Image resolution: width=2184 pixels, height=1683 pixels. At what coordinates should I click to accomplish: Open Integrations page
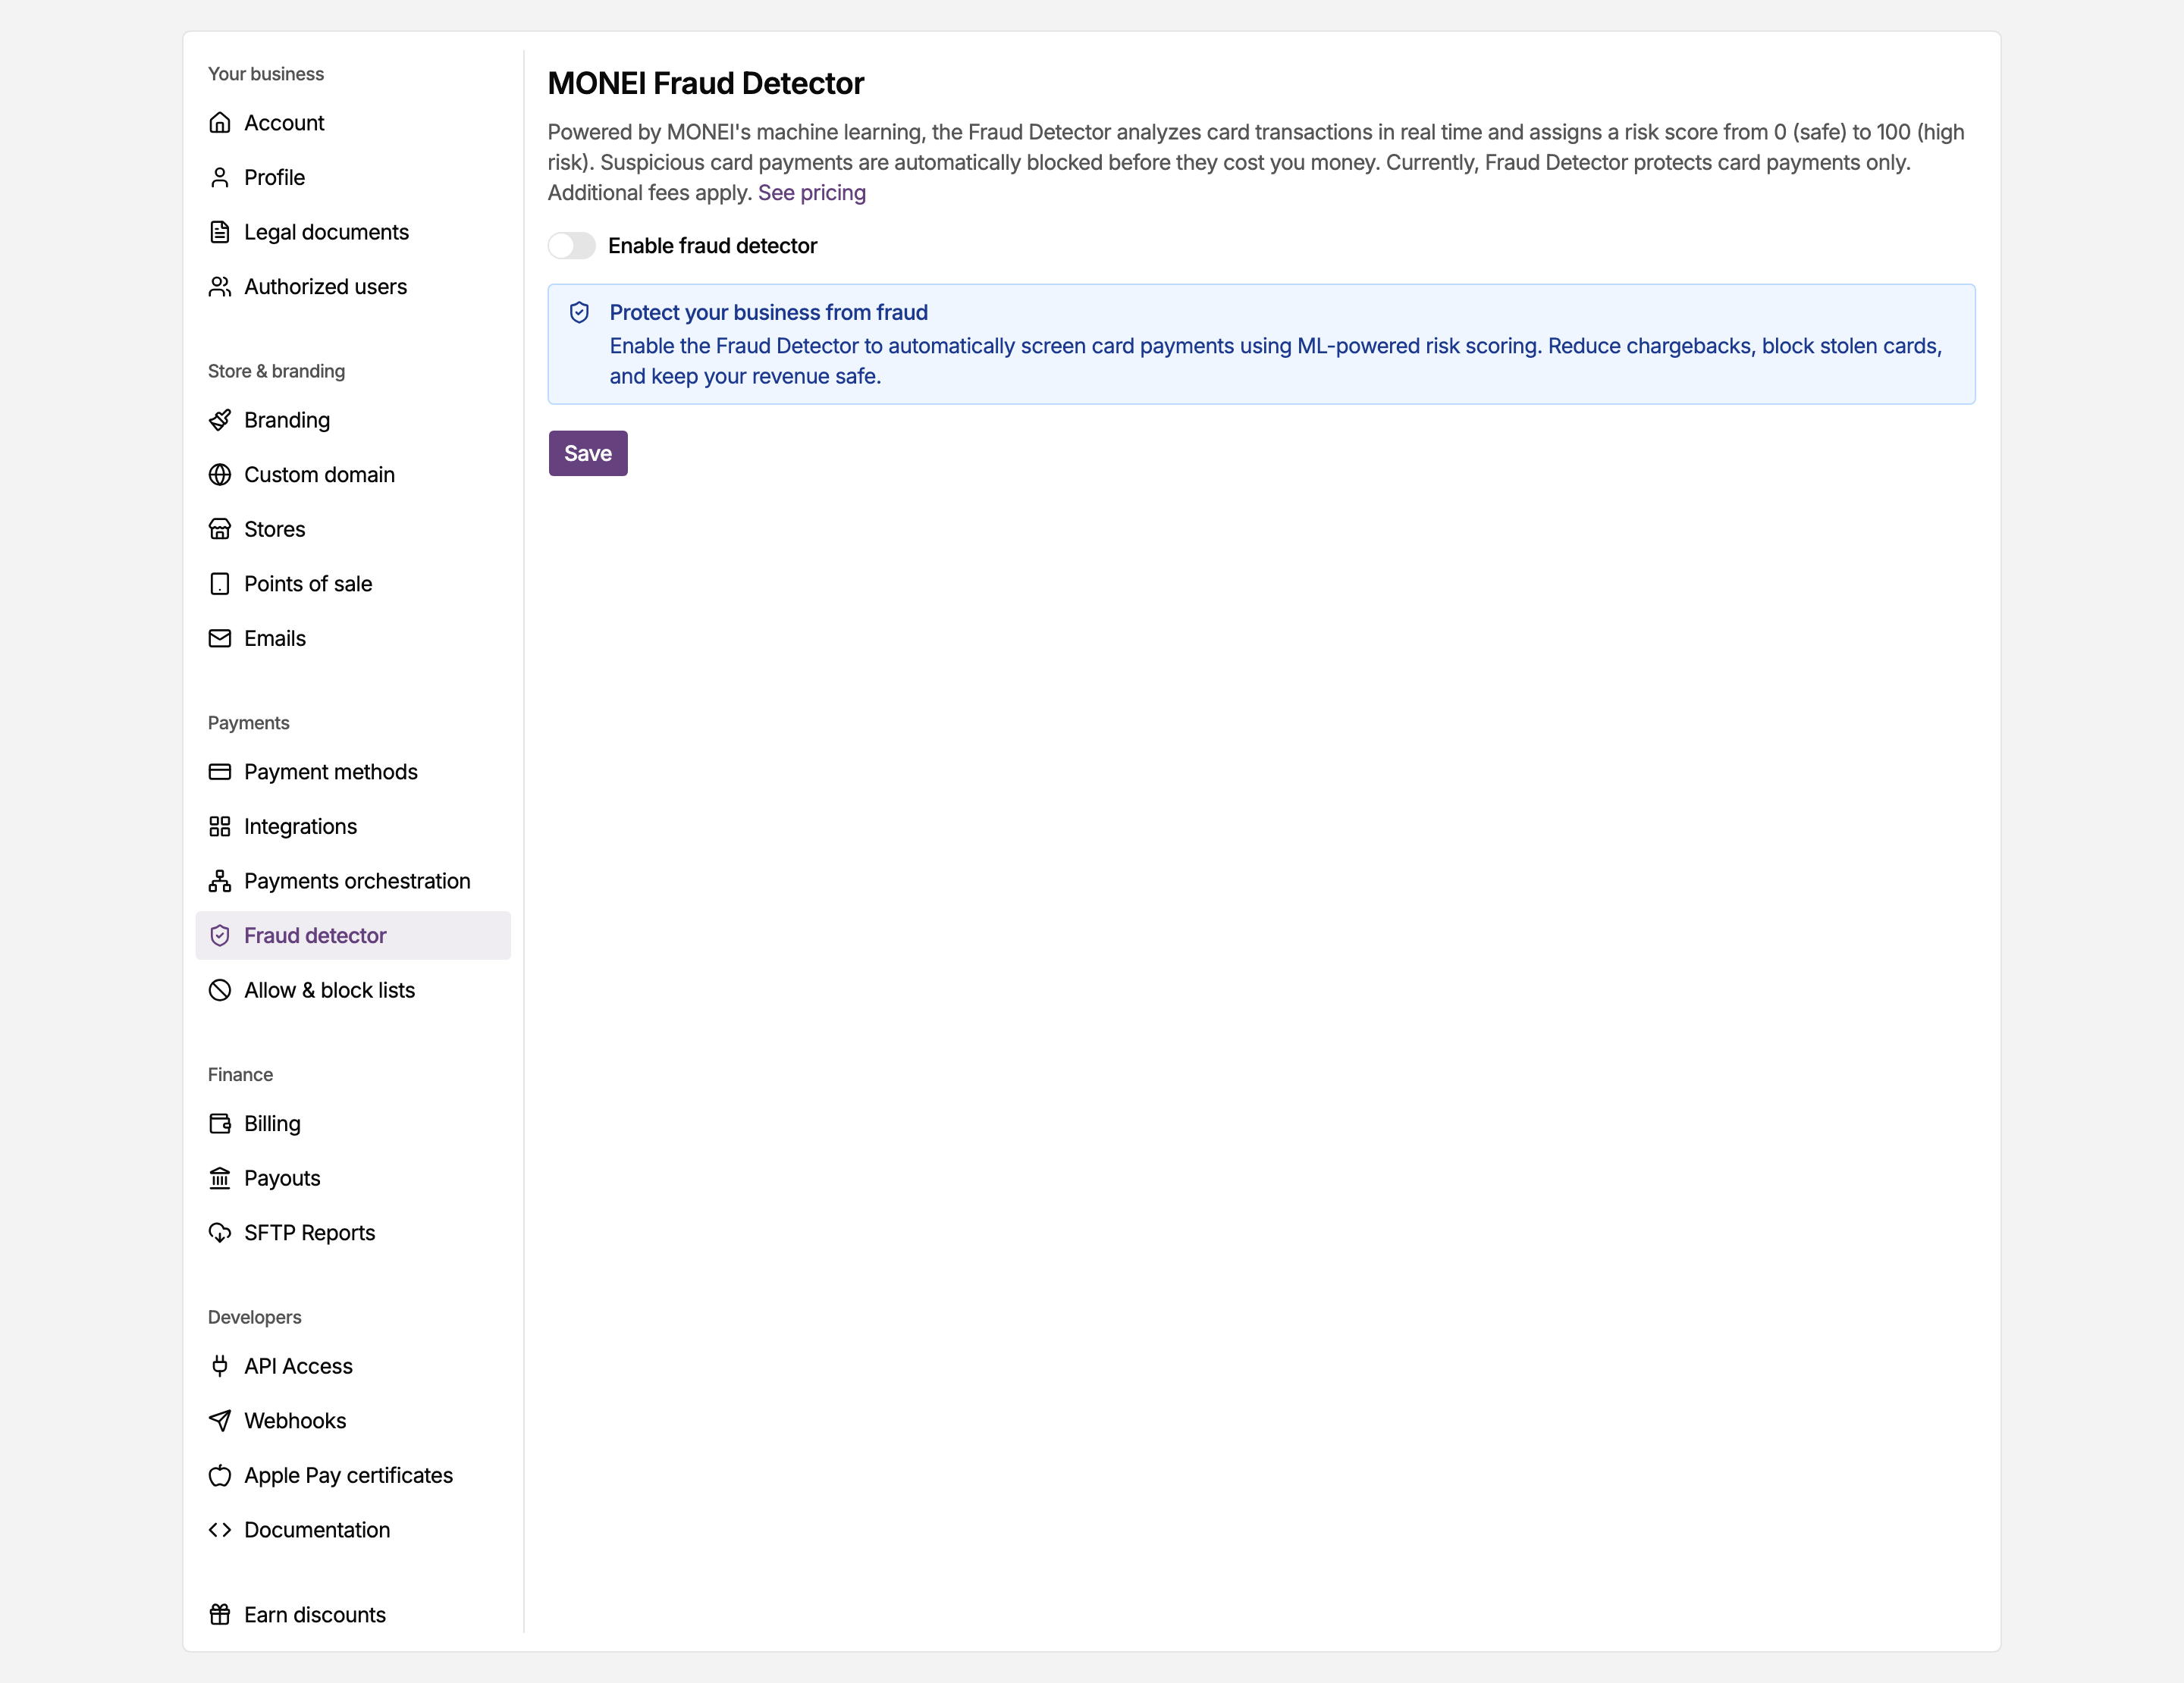click(x=353, y=826)
